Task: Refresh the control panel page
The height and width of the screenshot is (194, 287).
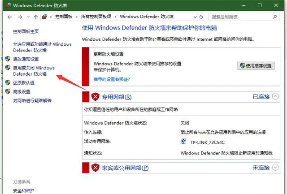Action: click(x=201, y=17)
